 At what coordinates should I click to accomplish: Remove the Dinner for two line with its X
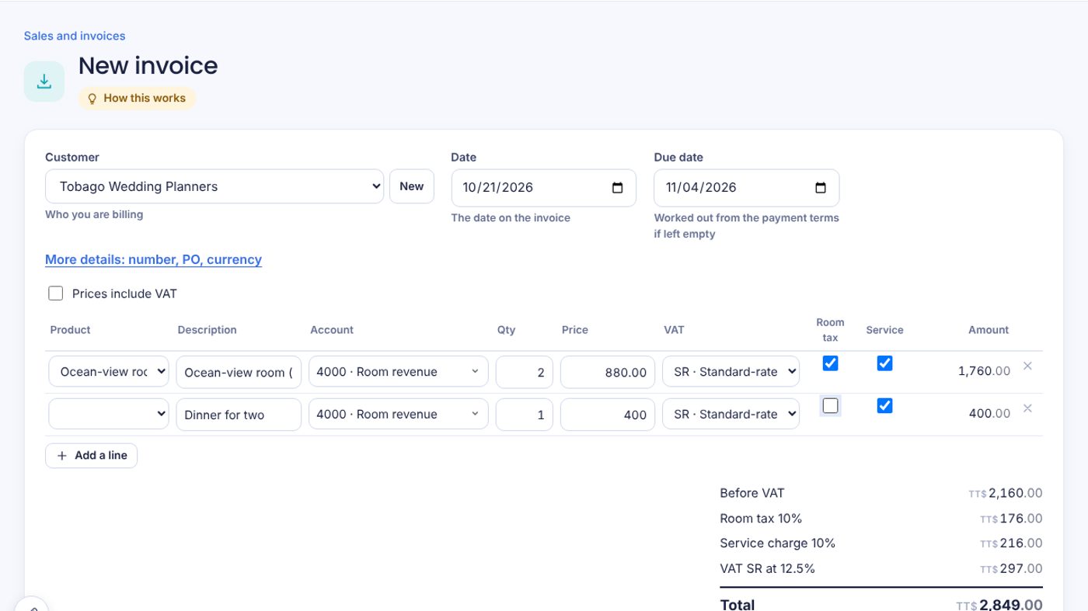click(x=1027, y=408)
